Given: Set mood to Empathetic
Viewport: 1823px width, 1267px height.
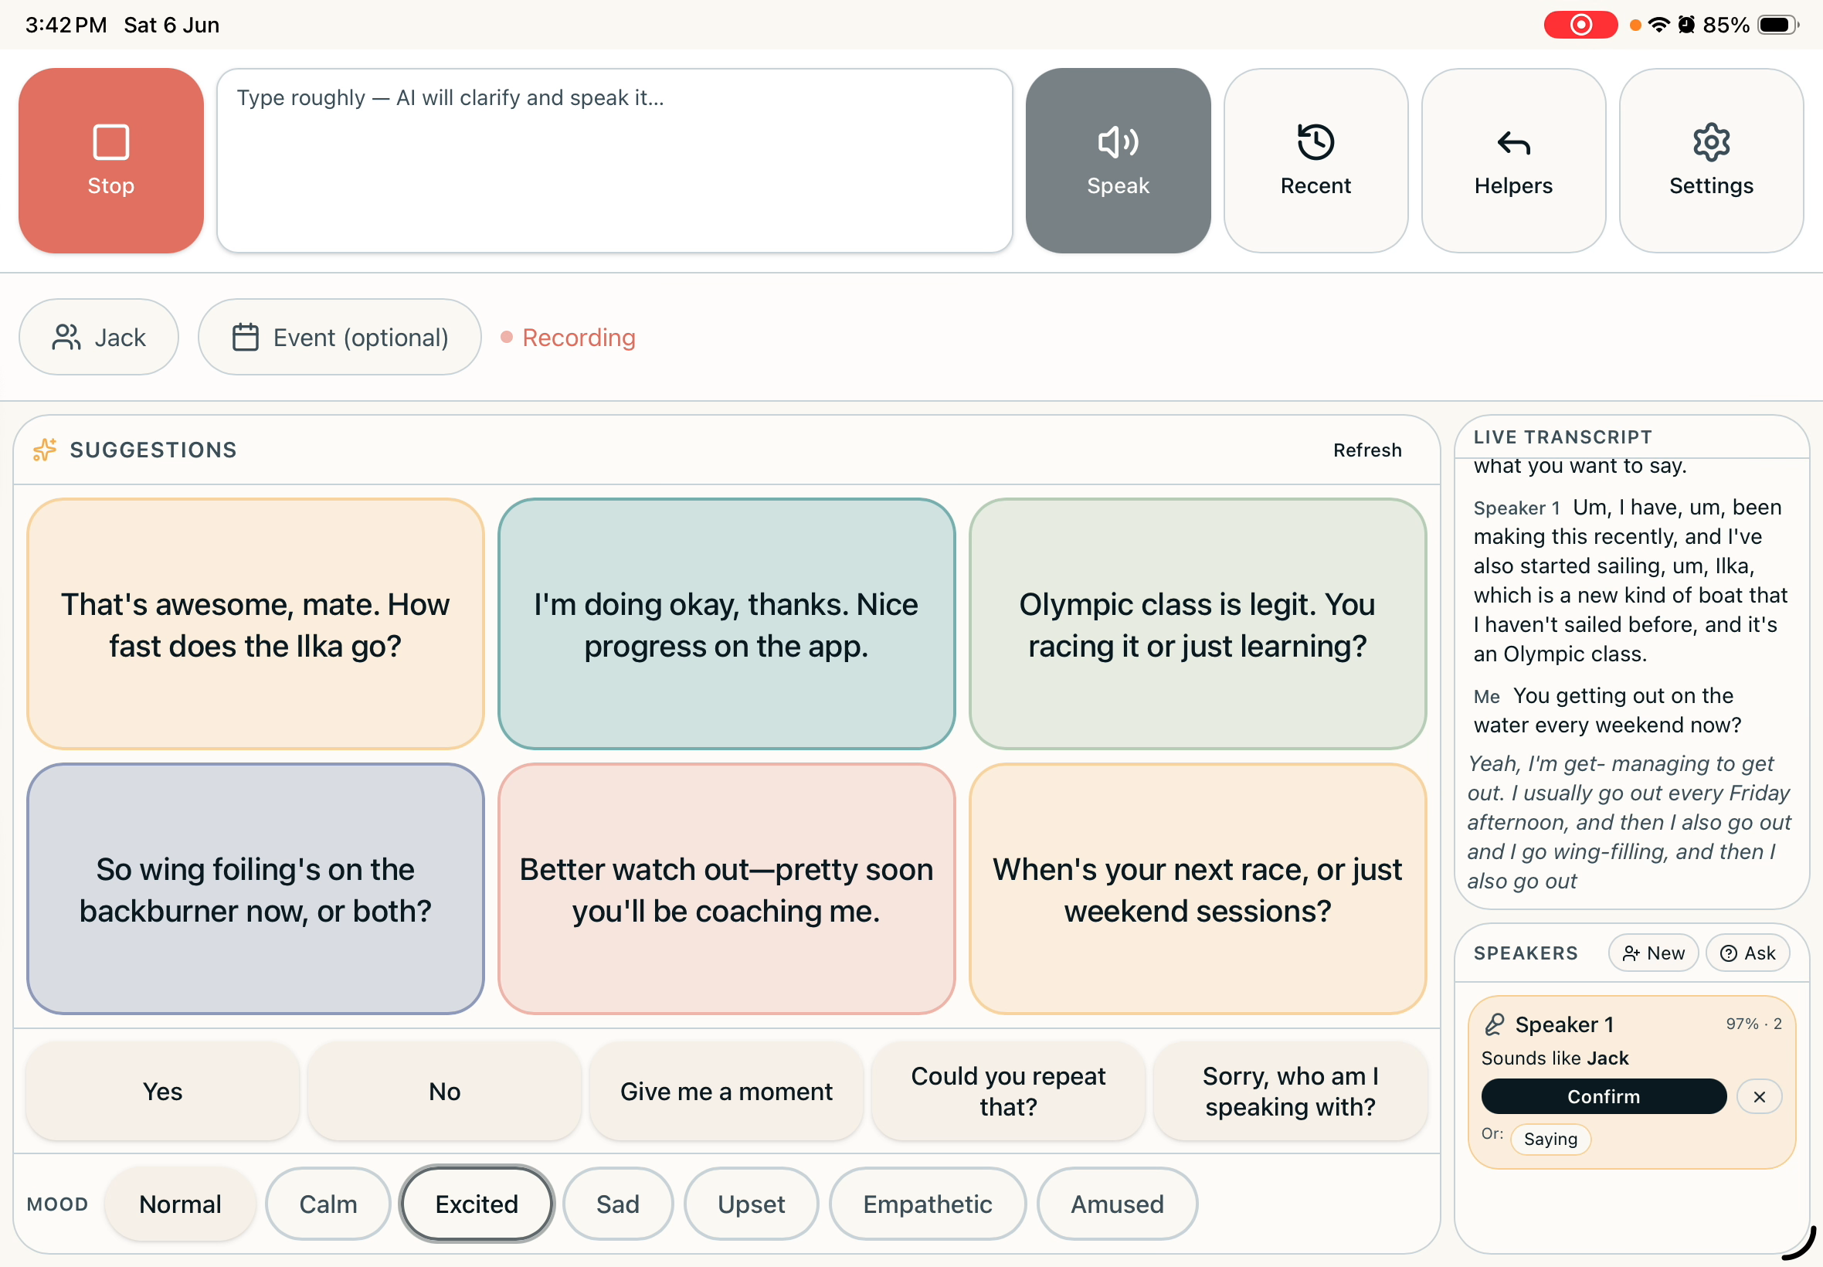Looking at the screenshot, I should tap(927, 1204).
